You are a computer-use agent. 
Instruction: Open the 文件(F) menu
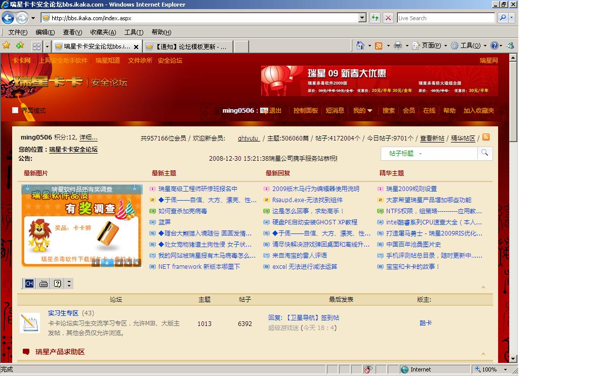click(18, 32)
